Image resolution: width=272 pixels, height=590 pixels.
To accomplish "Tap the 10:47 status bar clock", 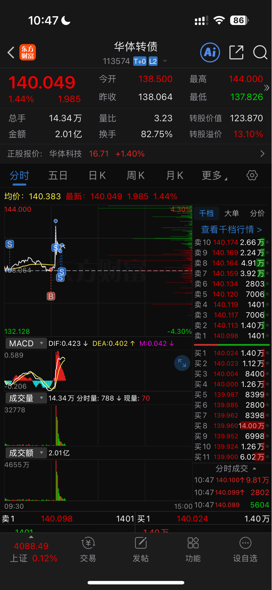I will 43,20.
